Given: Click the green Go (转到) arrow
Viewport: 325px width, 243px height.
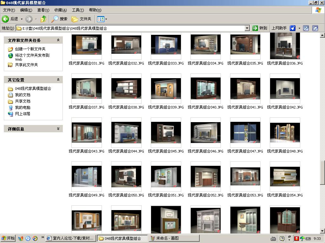Looking at the screenshot, I should (x=255, y=28).
